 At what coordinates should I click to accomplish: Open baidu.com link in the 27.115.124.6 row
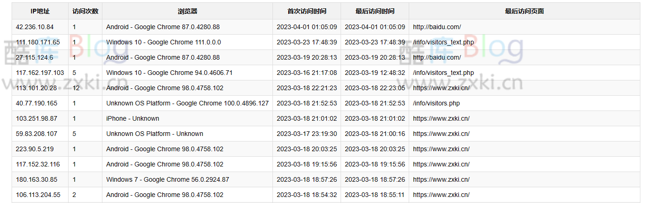pos(437,57)
